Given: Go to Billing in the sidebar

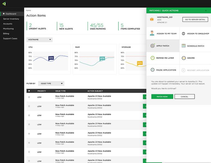Looking at the screenshot, I should (x=6, y=34).
